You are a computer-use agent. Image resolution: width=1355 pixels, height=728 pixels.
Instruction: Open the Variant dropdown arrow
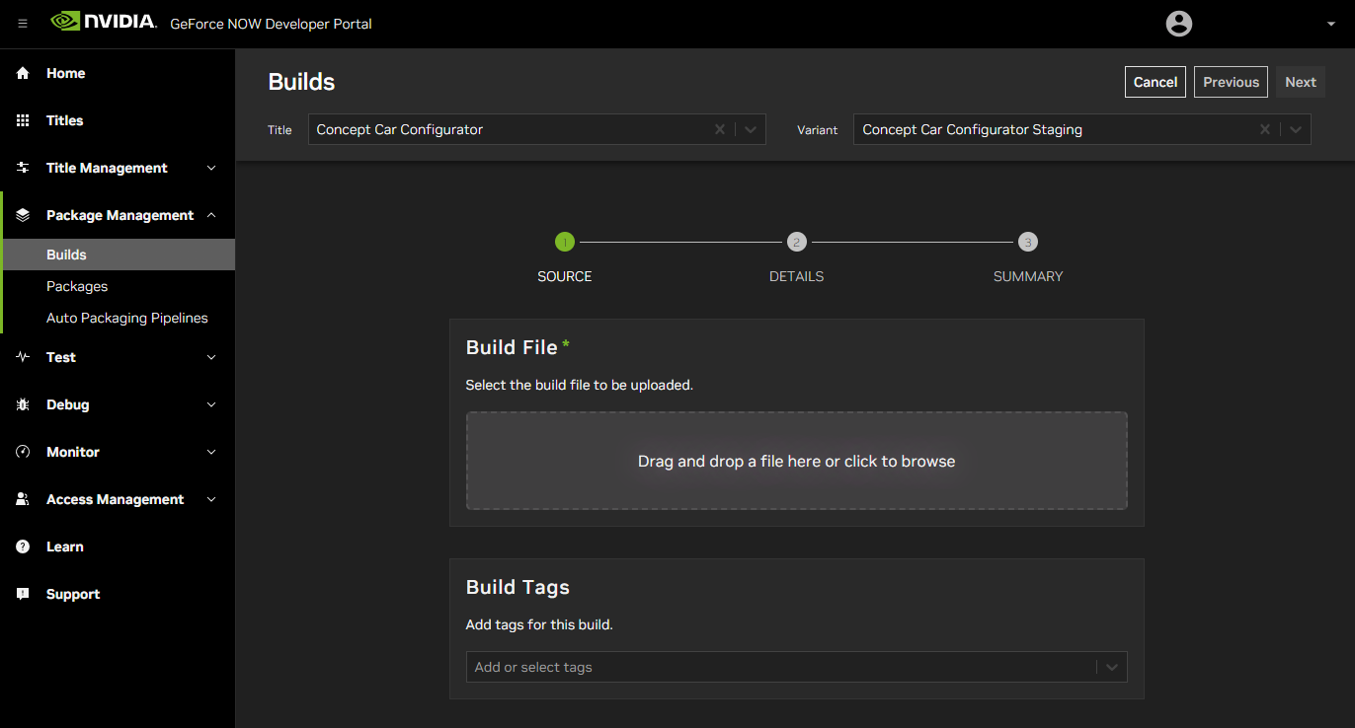[x=1296, y=129]
